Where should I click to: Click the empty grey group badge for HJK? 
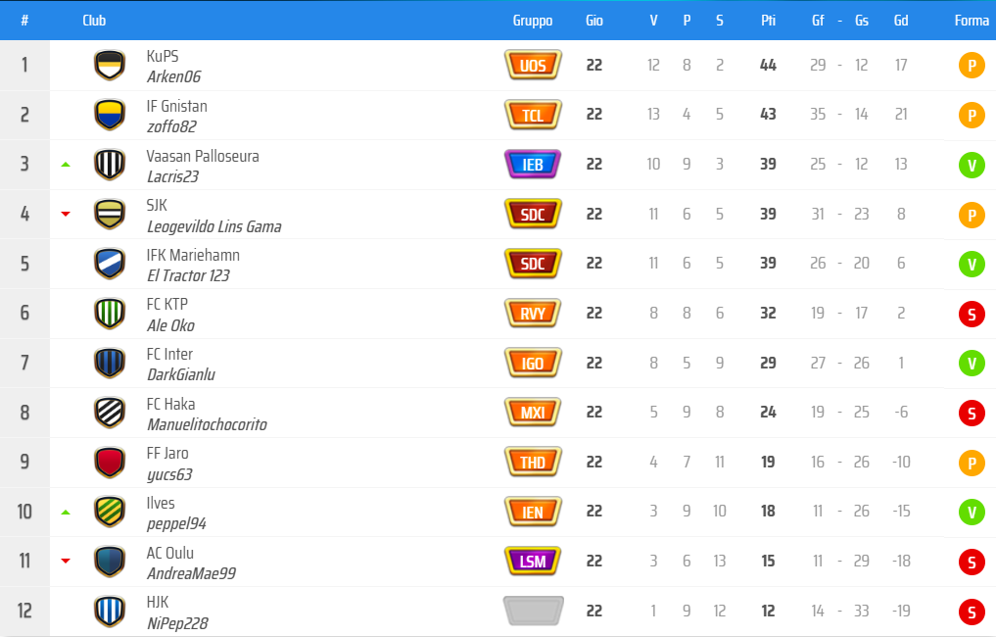[x=533, y=611]
